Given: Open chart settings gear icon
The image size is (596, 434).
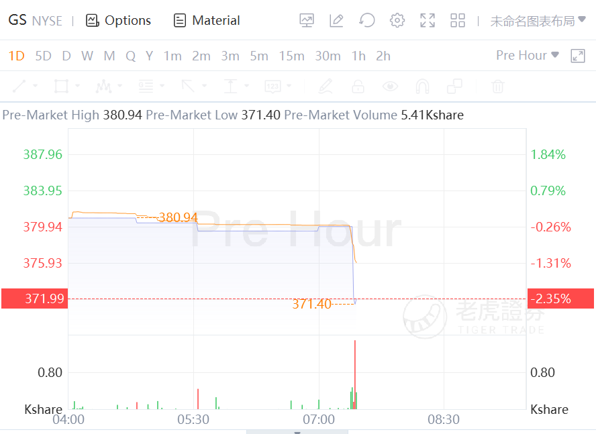Looking at the screenshot, I should tap(397, 21).
